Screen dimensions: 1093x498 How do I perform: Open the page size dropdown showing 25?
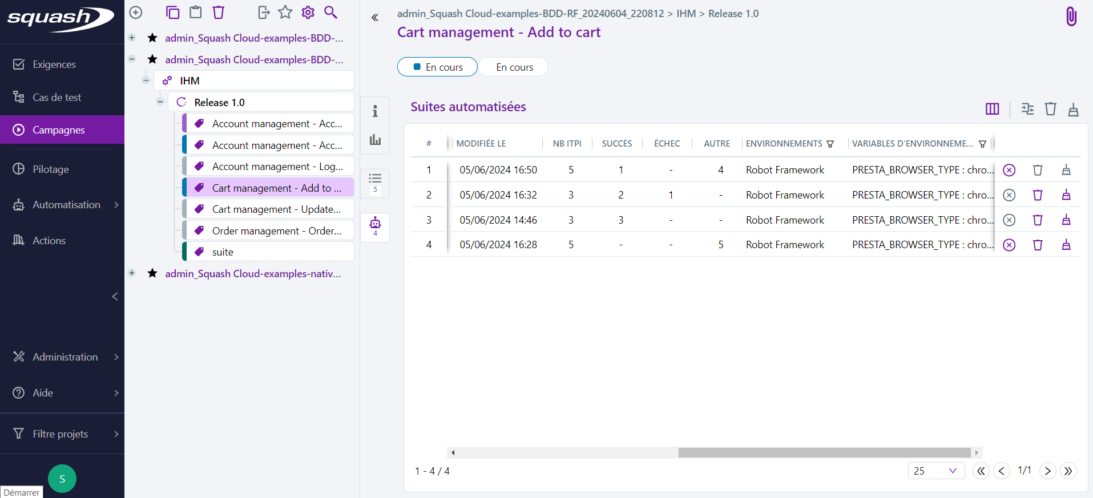pos(935,471)
